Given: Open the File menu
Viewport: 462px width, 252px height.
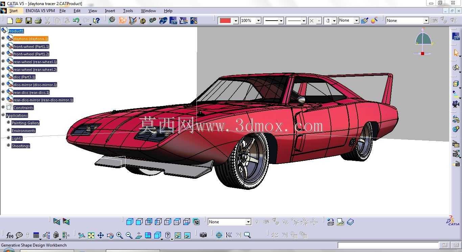Looking at the screenshot, I should [63, 11].
